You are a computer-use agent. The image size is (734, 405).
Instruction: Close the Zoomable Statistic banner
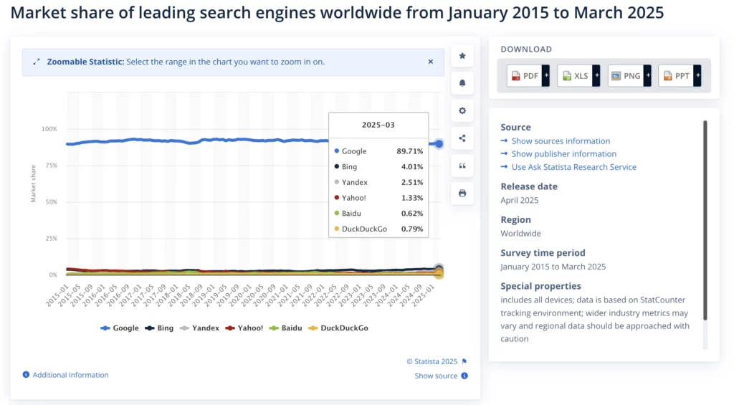[x=430, y=62]
